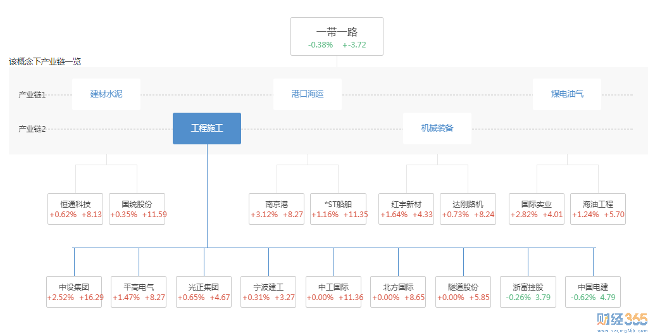Open the 隧道股份 stock card
The height and width of the screenshot is (333, 648).
[463, 292]
